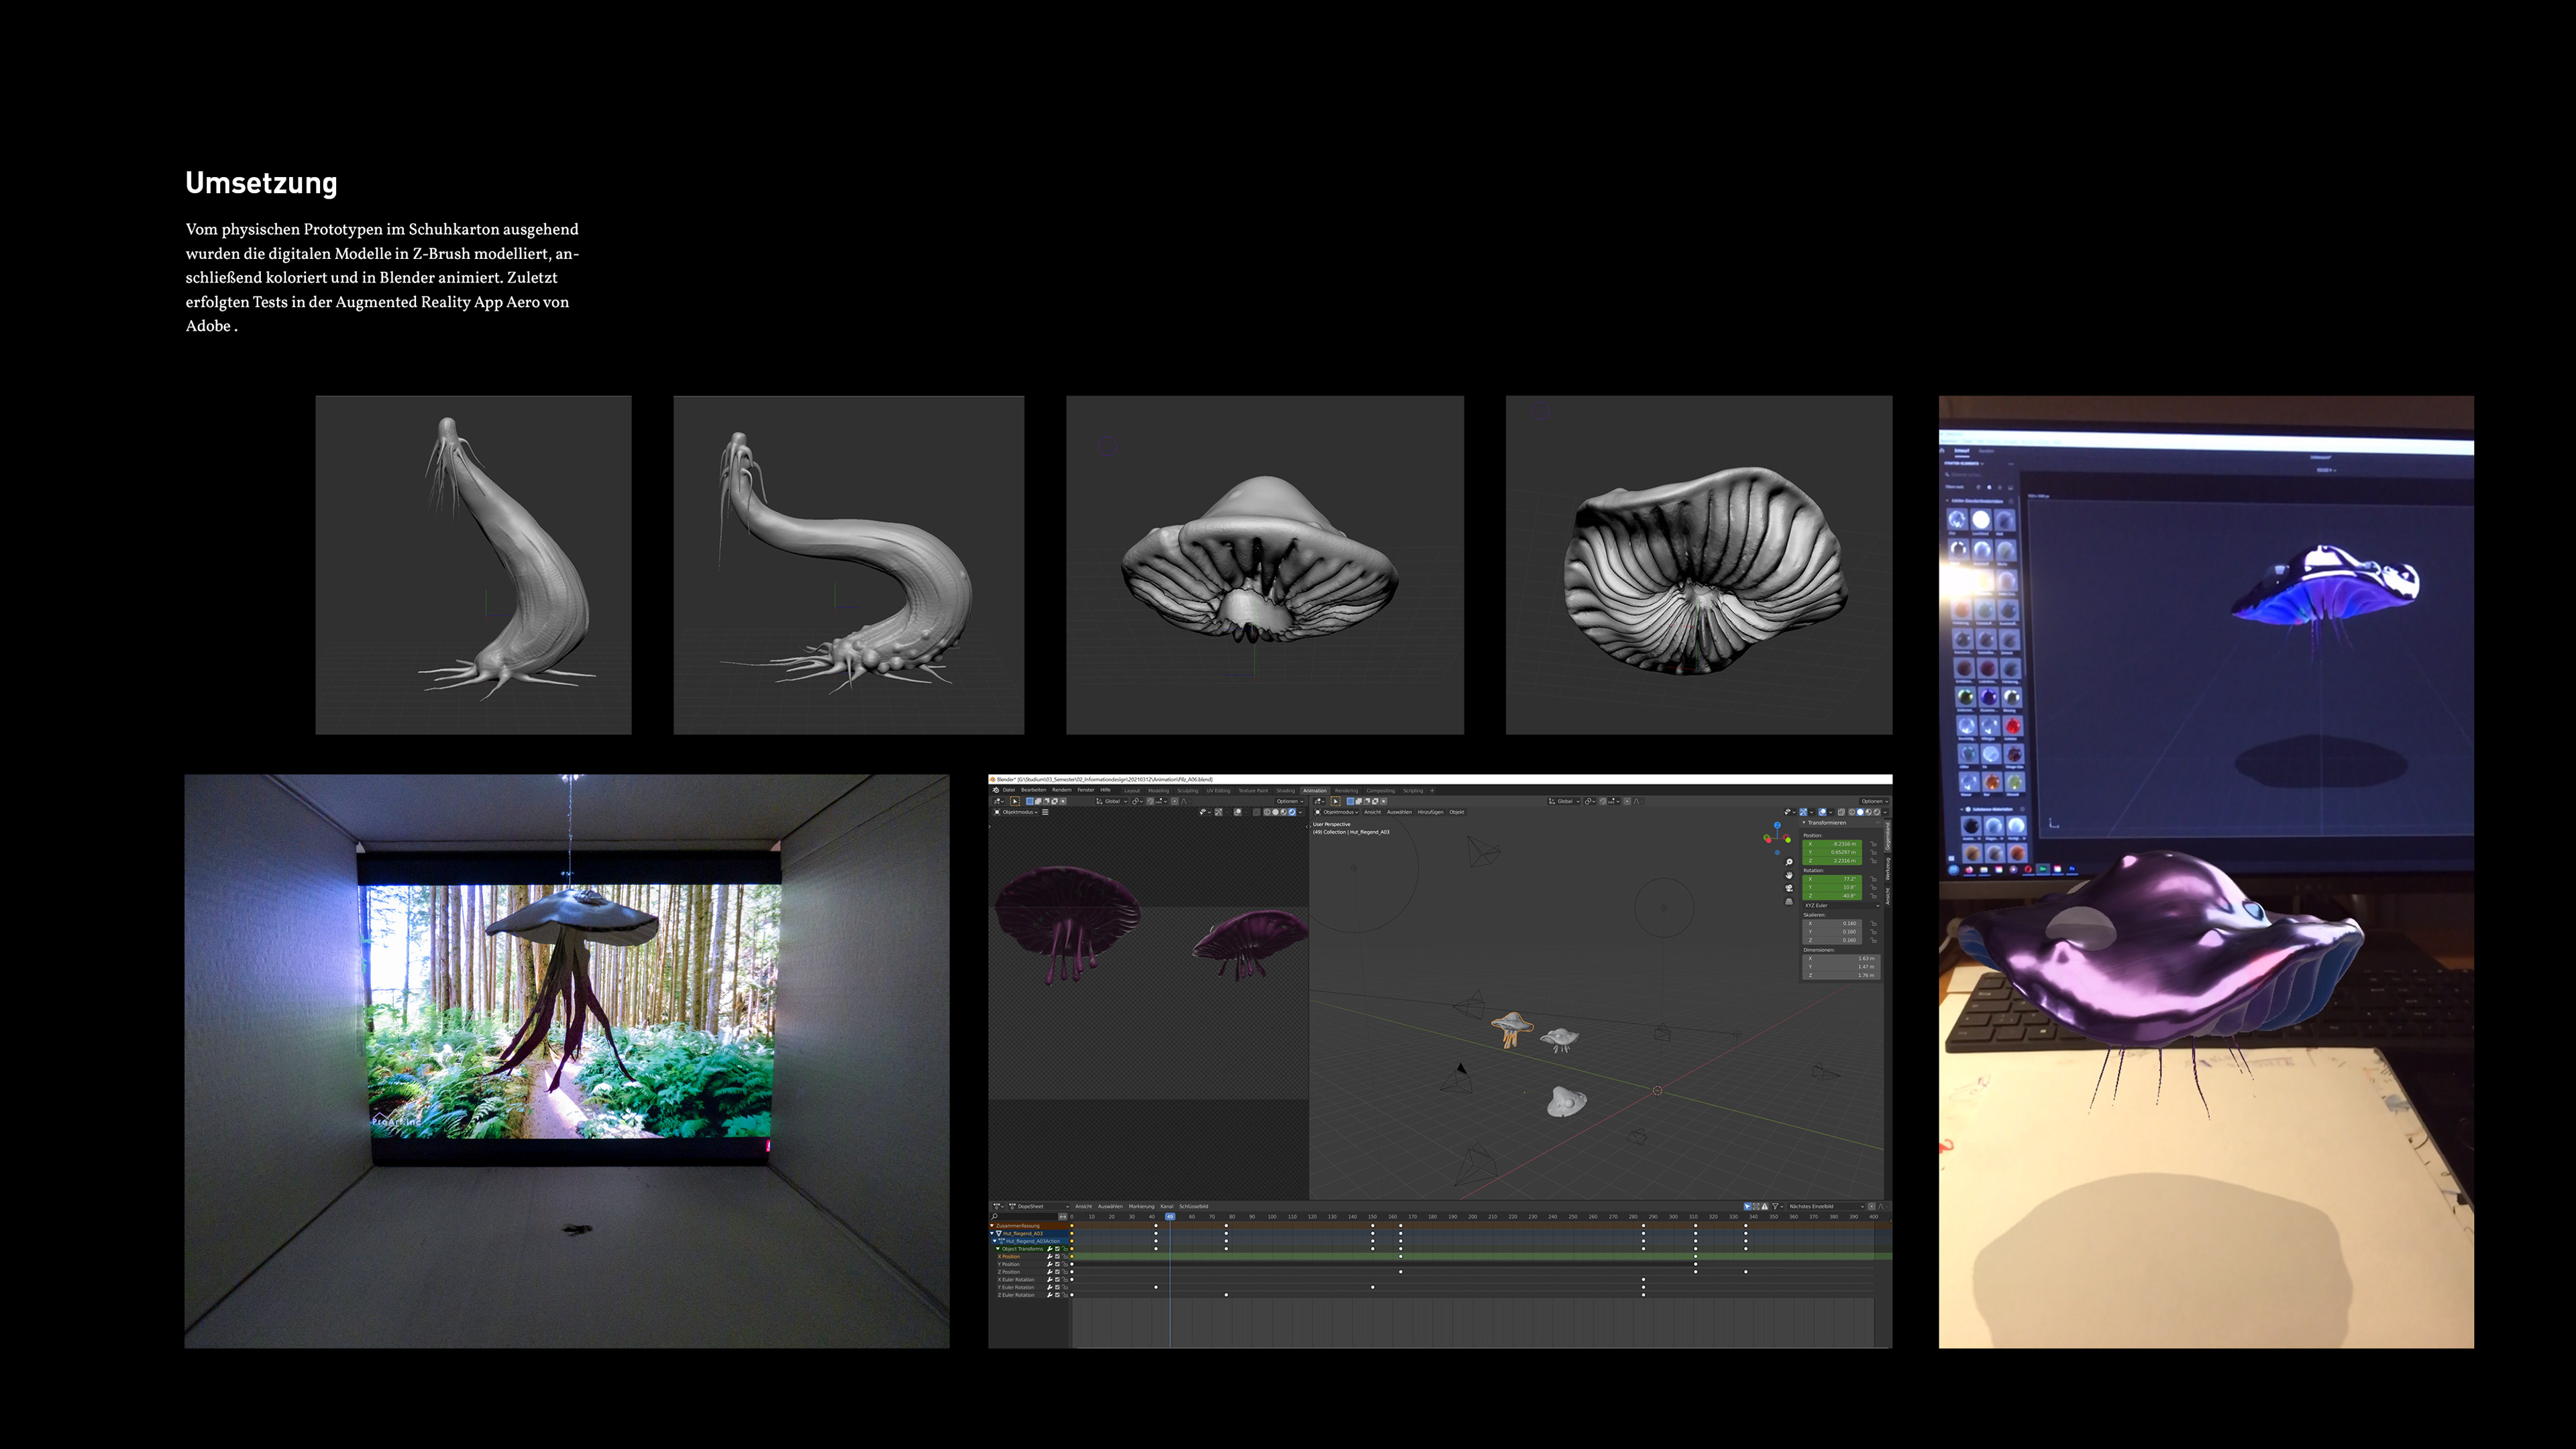This screenshot has width=2576, height=1449.
Task: Select wireframe shading in the right viewport
Action: pyautogui.click(x=1852, y=812)
